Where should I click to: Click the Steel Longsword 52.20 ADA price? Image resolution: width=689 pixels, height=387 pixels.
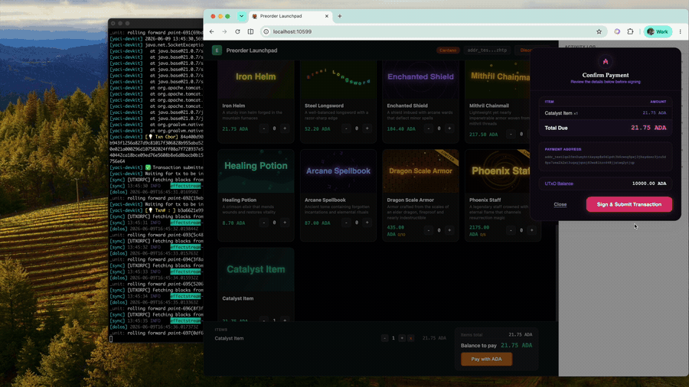coord(317,129)
